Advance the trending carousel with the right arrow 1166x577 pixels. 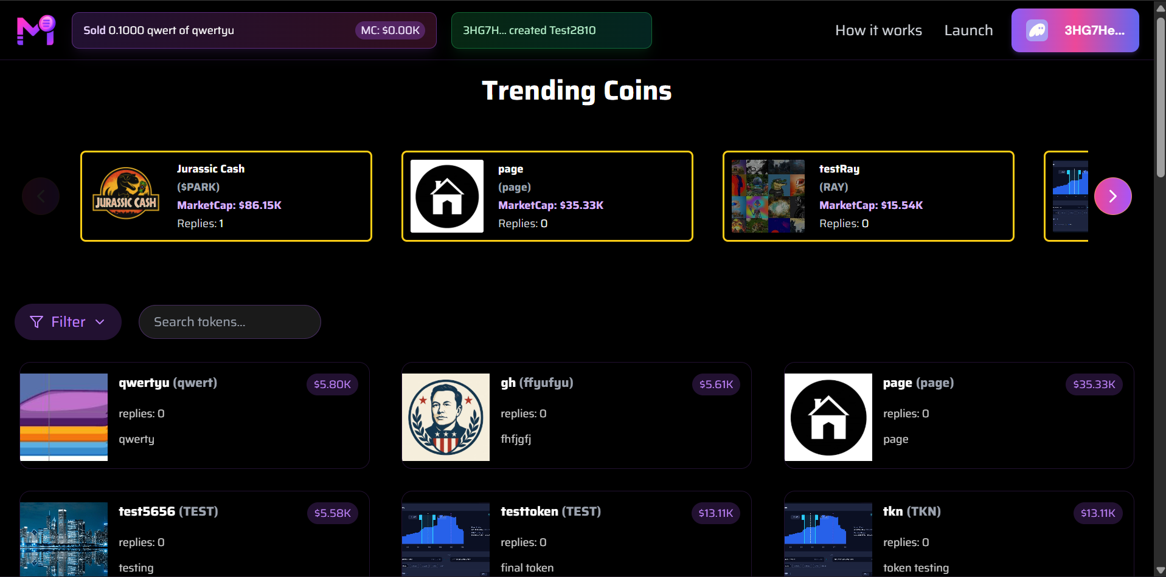click(x=1112, y=196)
